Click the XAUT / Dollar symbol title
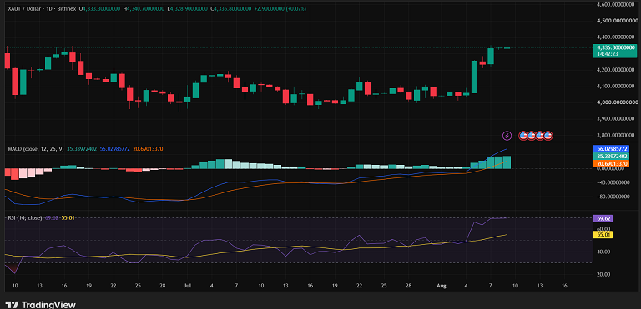Screen dimensions: 641x309 pyautogui.click(x=23, y=8)
